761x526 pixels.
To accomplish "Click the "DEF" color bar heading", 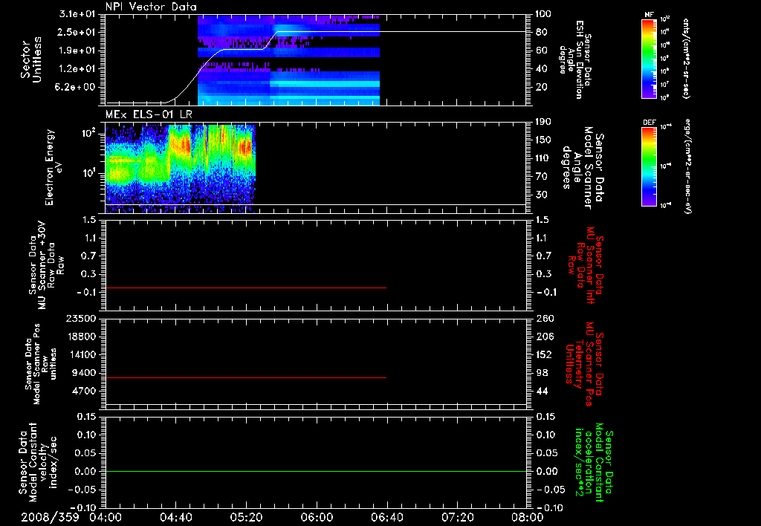I will (x=649, y=123).
